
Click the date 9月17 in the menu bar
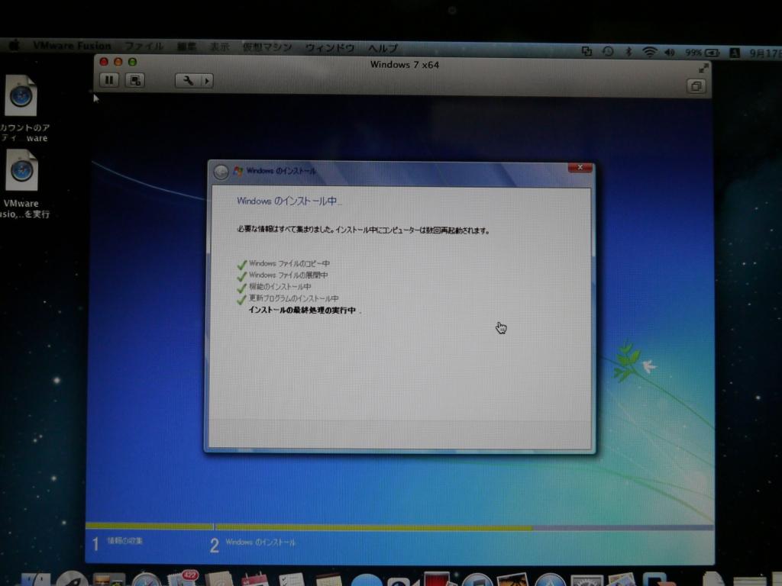[x=765, y=53]
